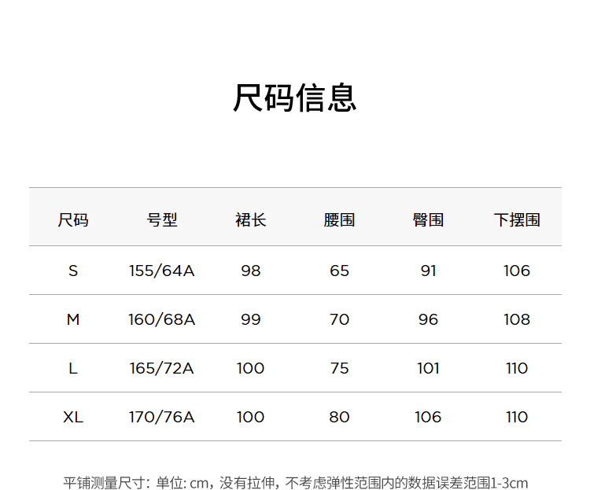
Task: Click the 160/68A size type cell
Action: 162,319
